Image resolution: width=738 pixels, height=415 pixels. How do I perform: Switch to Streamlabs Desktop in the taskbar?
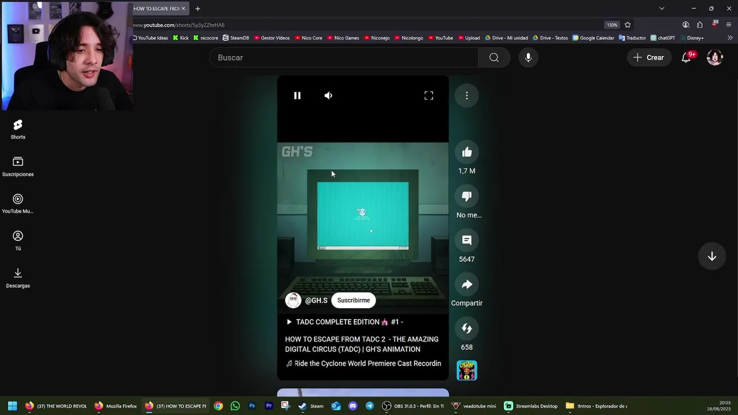pyautogui.click(x=531, y=406)
